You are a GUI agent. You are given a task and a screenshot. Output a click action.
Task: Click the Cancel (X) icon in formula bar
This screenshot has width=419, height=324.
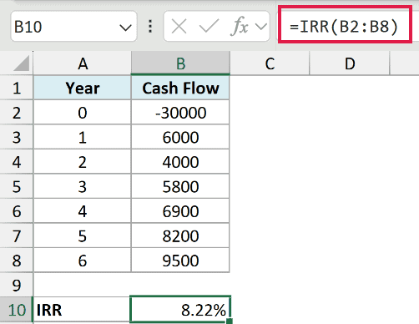179,27
